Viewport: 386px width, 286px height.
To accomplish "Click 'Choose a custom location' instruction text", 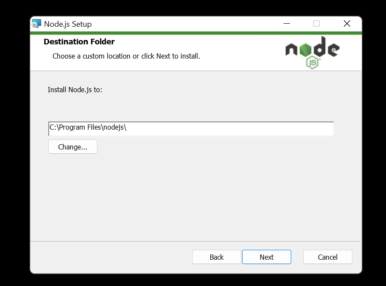I will pos(126,56).
